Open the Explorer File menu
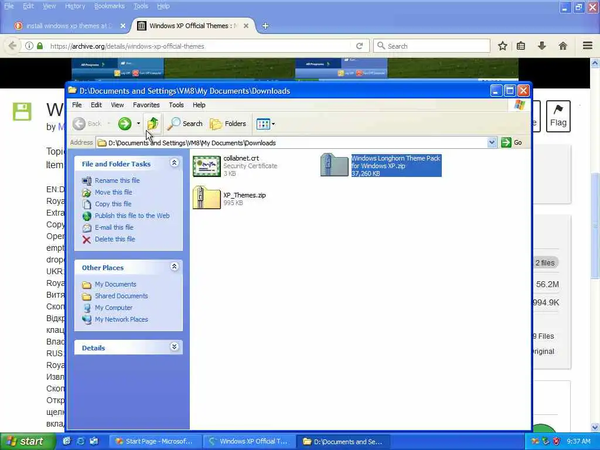The width and height of the screenshot is (600, 450). pos(77,105)
